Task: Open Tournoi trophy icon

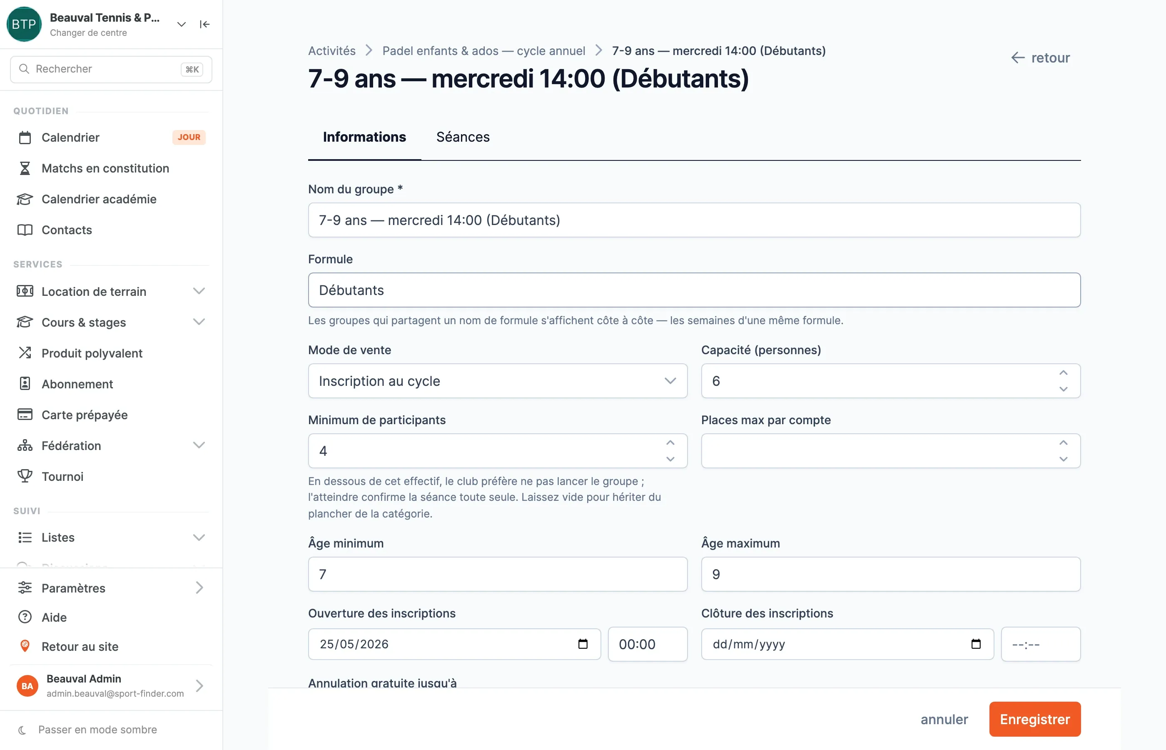Action: 25,476
